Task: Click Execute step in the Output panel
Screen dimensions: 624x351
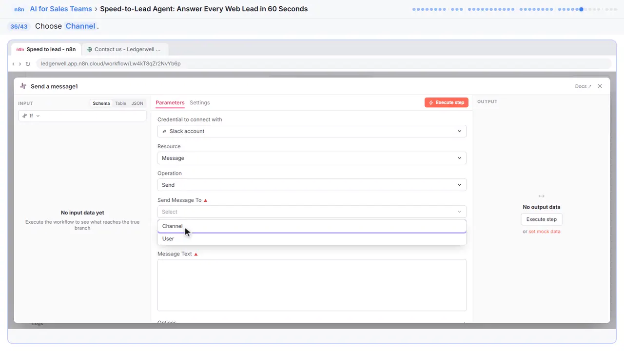Action: click(542, 219)
